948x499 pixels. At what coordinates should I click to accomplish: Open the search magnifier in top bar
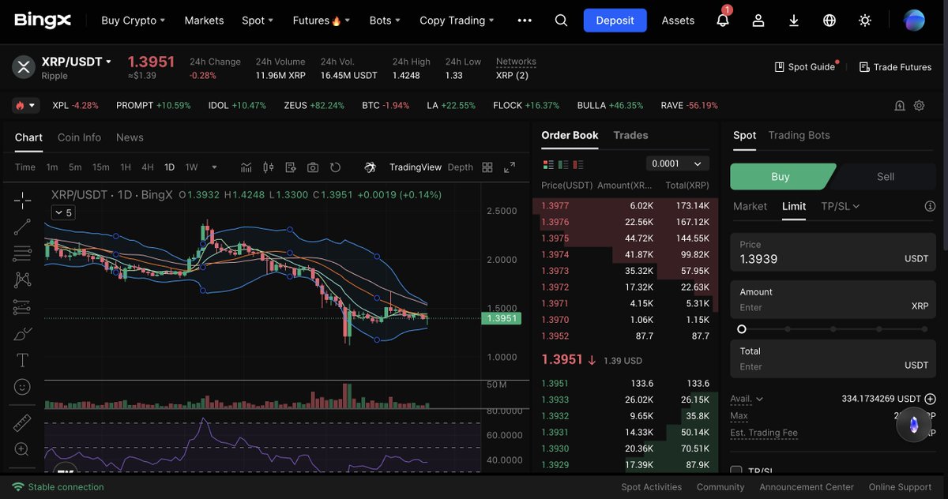tap(561, 21)
